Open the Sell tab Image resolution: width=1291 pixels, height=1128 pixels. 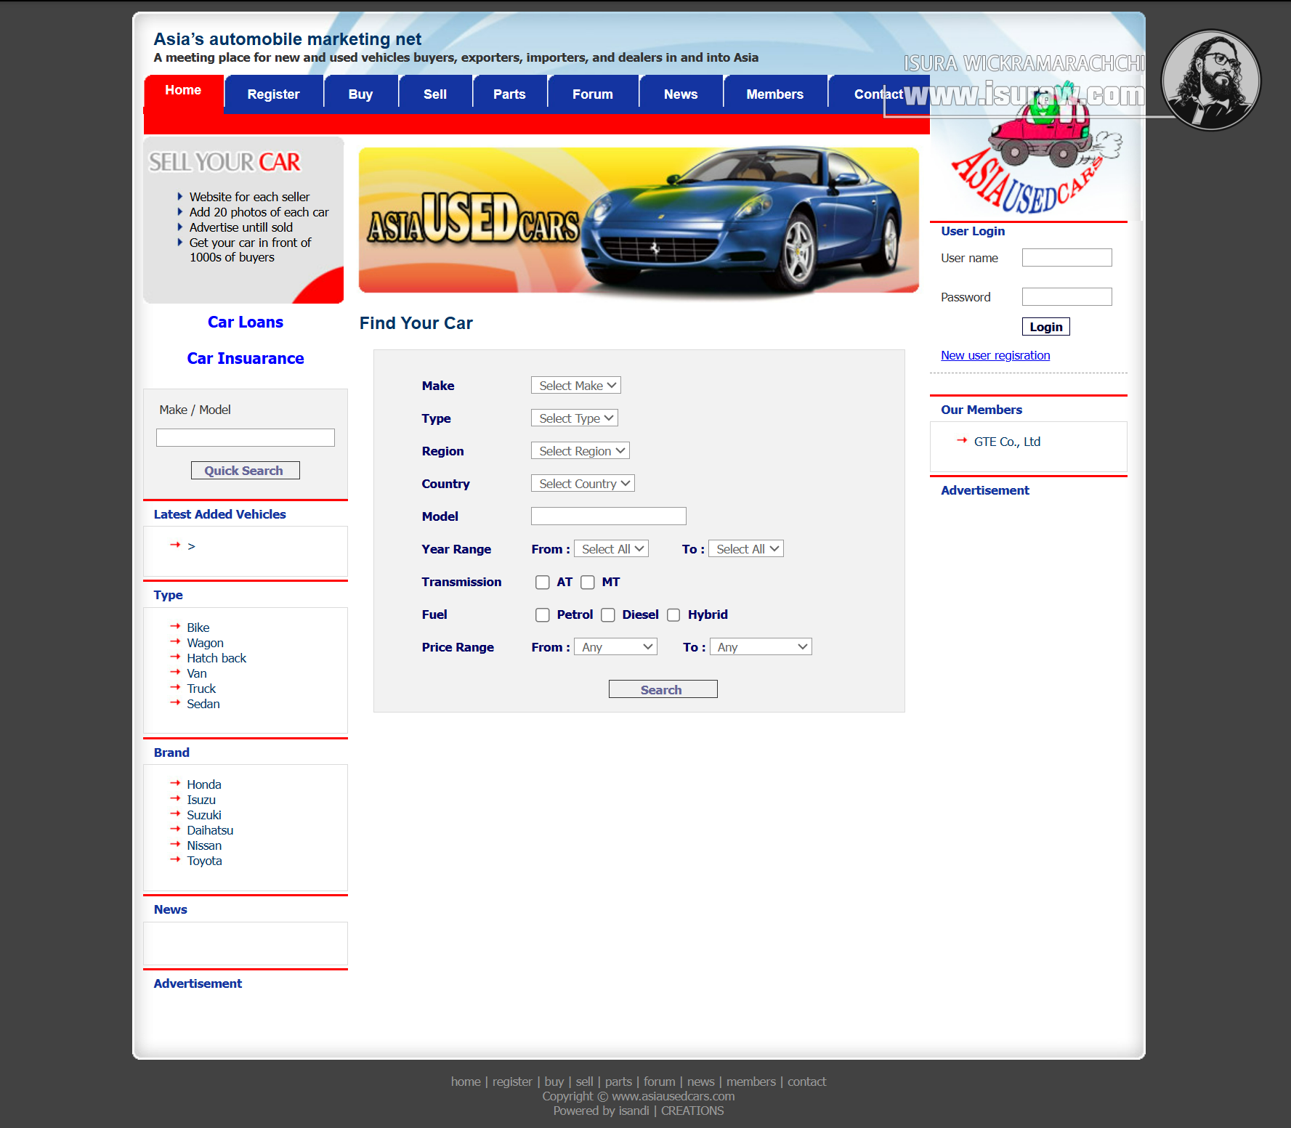pyautogui.click(x=435, y=94)
